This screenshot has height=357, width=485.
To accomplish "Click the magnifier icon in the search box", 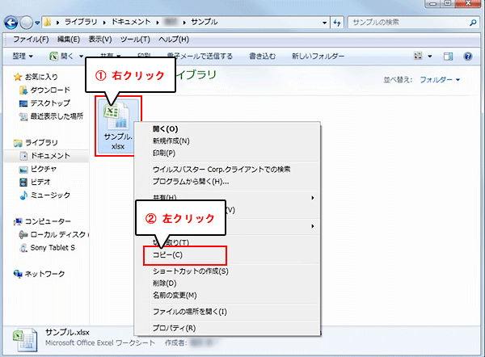I will coord(473,23).
